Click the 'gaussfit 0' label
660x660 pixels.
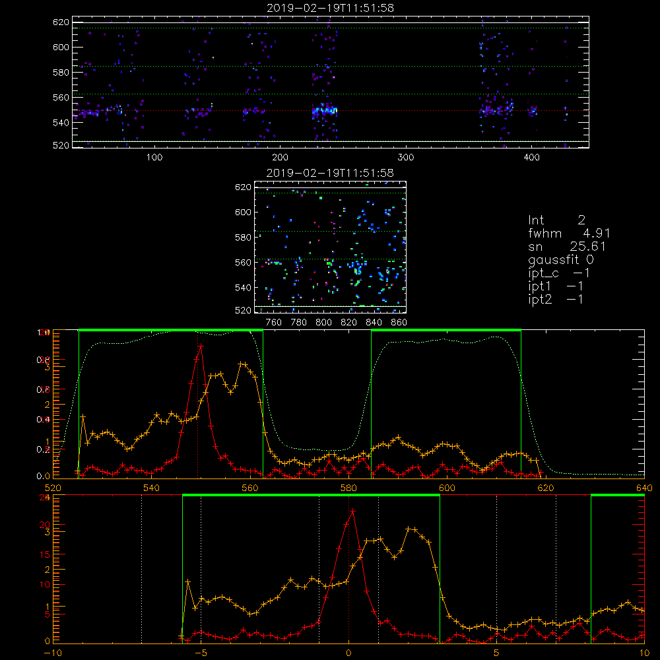coord(560,259)
